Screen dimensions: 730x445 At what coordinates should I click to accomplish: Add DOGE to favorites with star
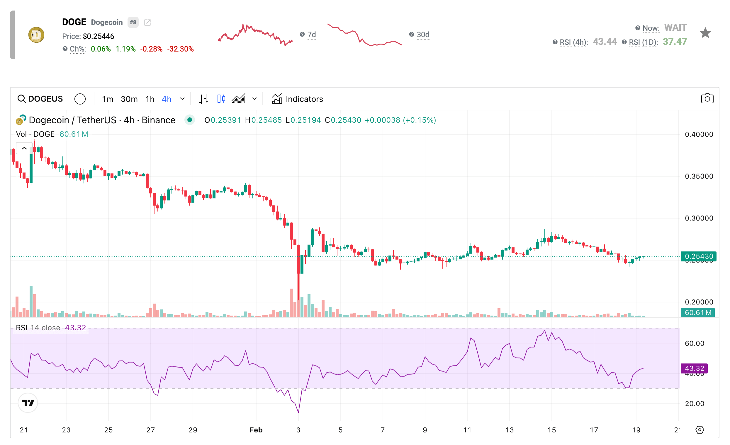coord(705,33)
